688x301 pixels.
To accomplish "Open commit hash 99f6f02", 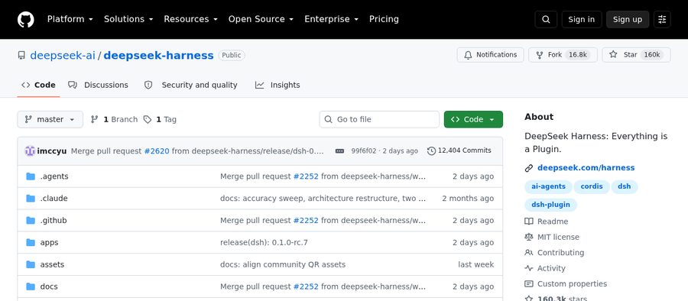I will click(x=364, y=151).
